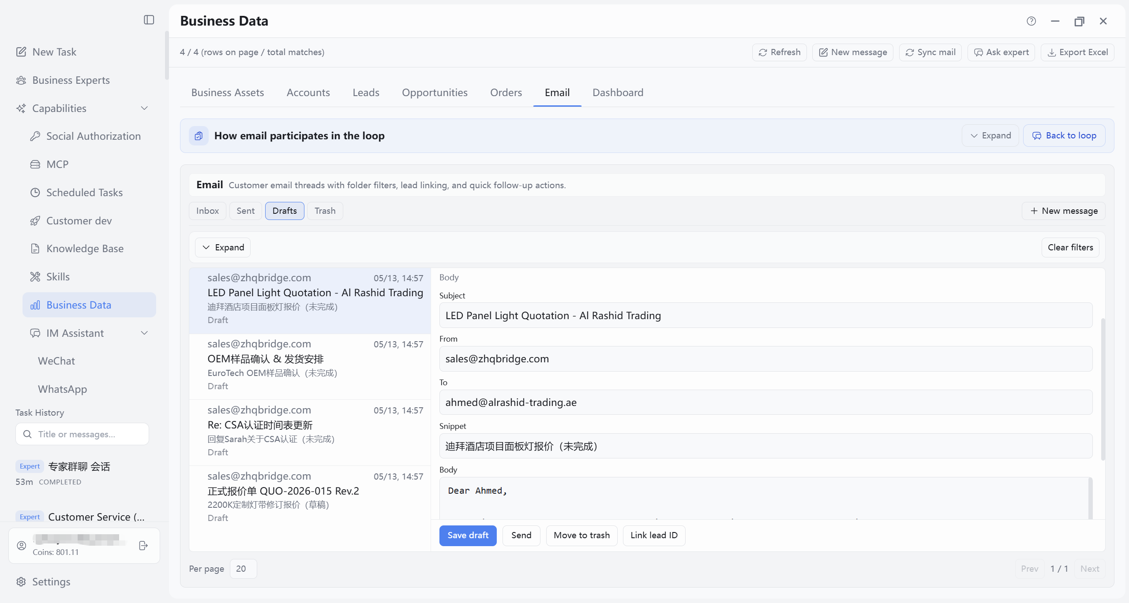
Task: Open New Task from sidebar
Action: pyautogui.click(x=46, y=52)
